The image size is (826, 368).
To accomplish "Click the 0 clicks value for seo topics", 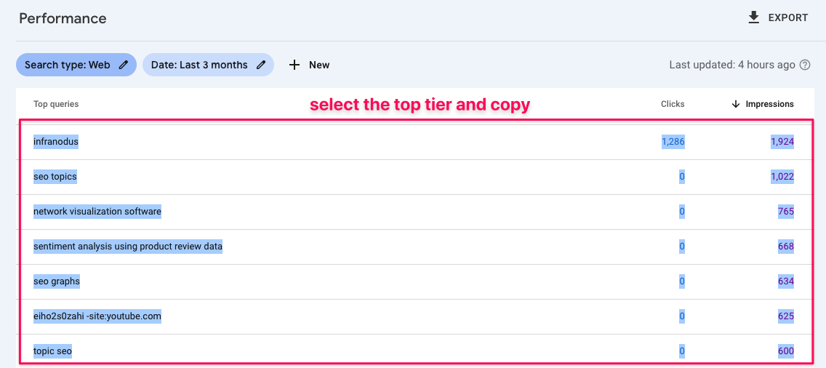I will [x=681, y=177].
